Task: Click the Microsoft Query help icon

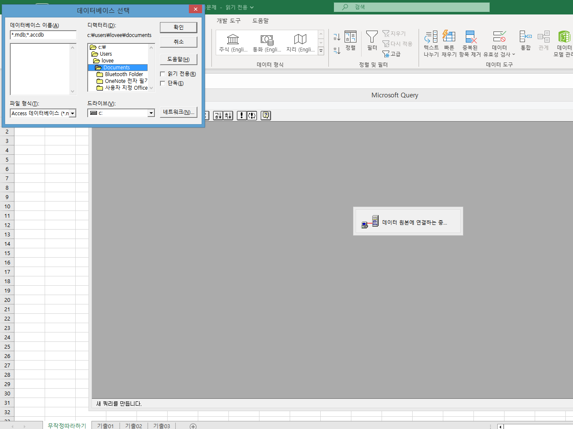Action: coord(266,115)
